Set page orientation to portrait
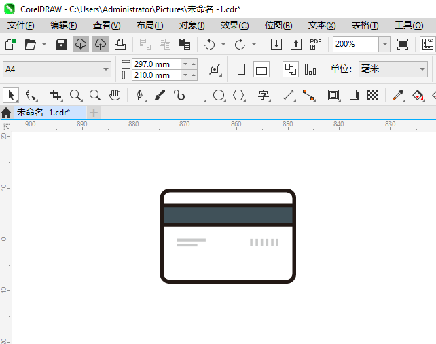 241,69
